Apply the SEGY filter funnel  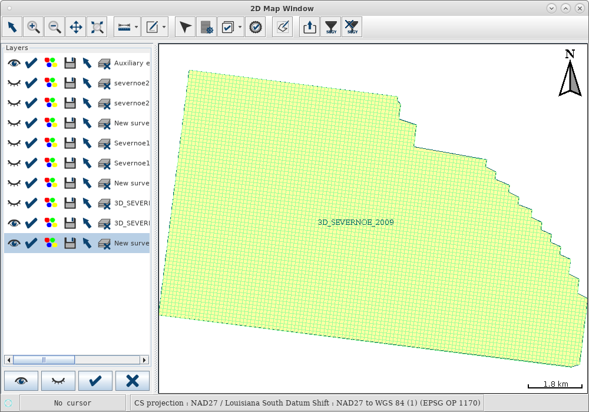(x=331, y=27)
